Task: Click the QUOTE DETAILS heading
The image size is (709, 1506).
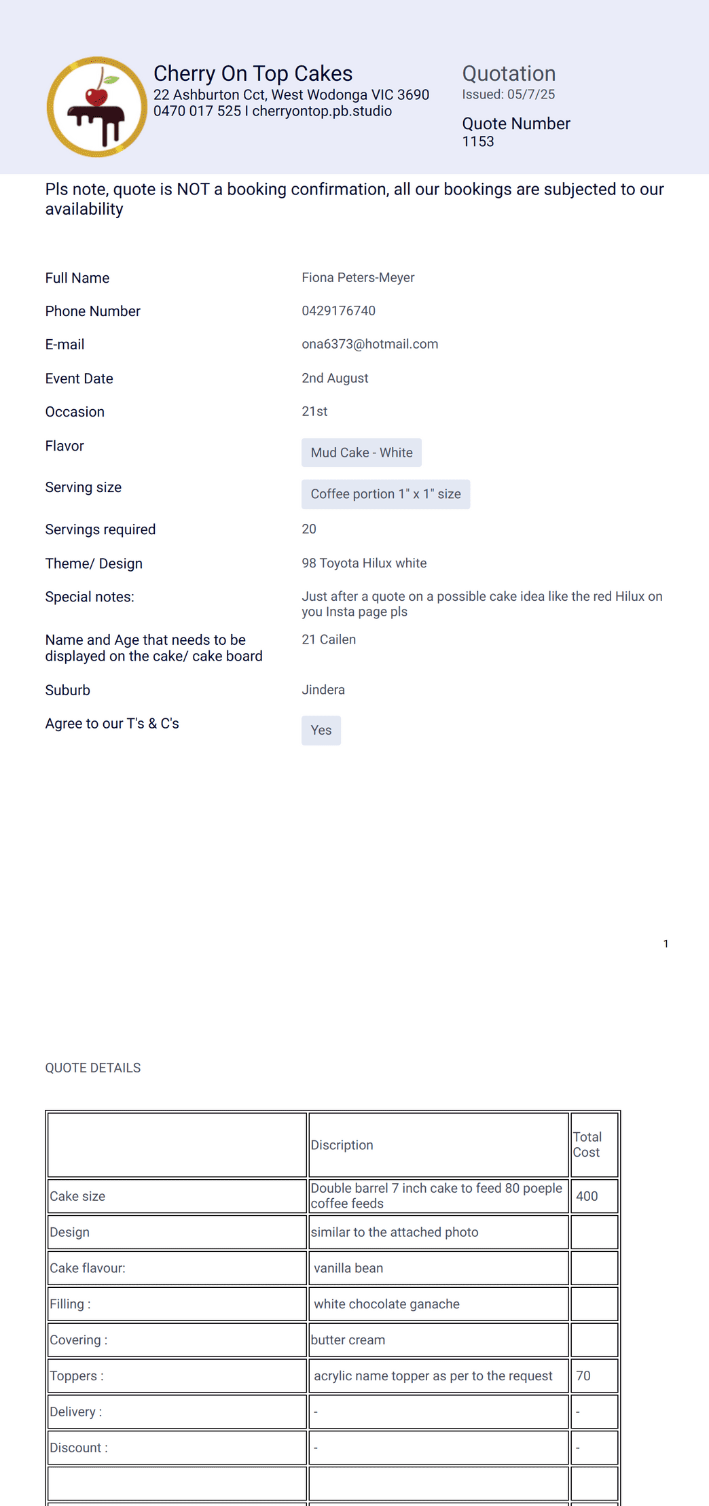Action: coord(93,1068)
